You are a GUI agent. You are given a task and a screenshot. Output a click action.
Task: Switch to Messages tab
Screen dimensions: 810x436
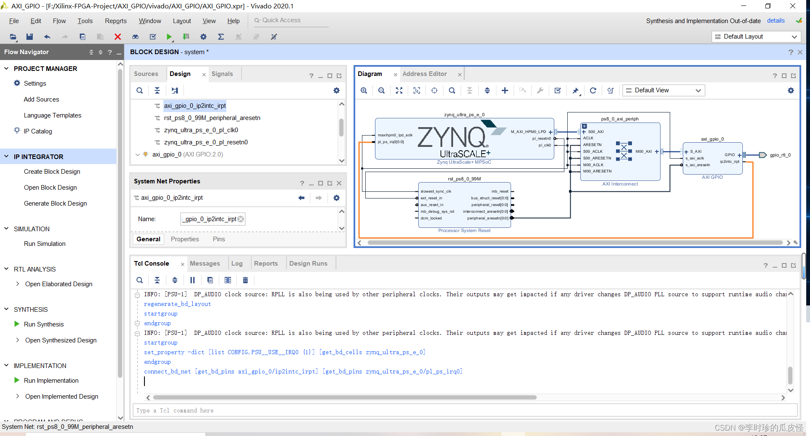[x=205, y=264]
